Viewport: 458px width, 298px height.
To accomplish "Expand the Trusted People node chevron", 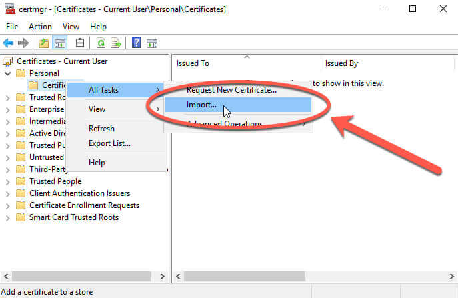I will pos(7,182).
